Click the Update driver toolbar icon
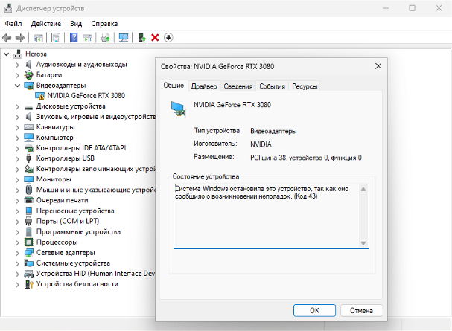 [x=142, y=38]
